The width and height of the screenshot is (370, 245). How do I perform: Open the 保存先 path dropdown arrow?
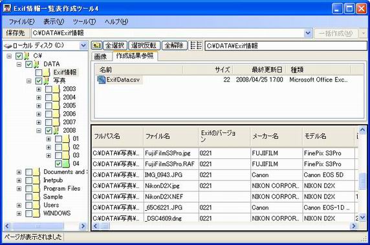[x=308, y=33]
